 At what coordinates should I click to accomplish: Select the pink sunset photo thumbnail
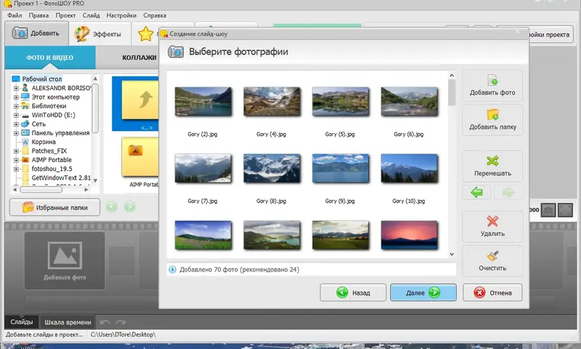(409, 235)
